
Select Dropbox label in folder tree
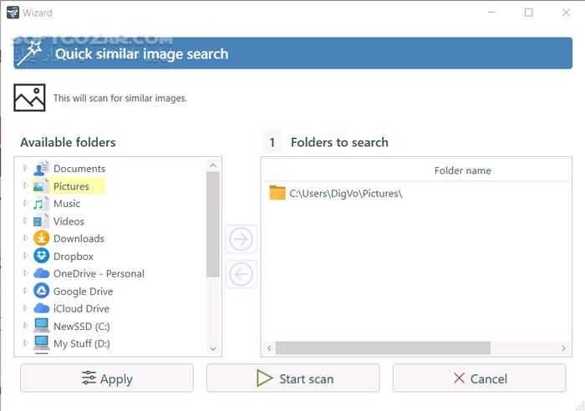point(74,256)
